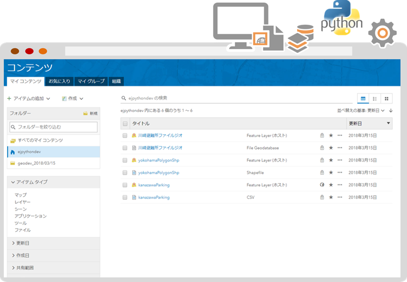Screen dimensions: 407x282
Task: Click lock icon on CSV row
Action: point(322,197)
